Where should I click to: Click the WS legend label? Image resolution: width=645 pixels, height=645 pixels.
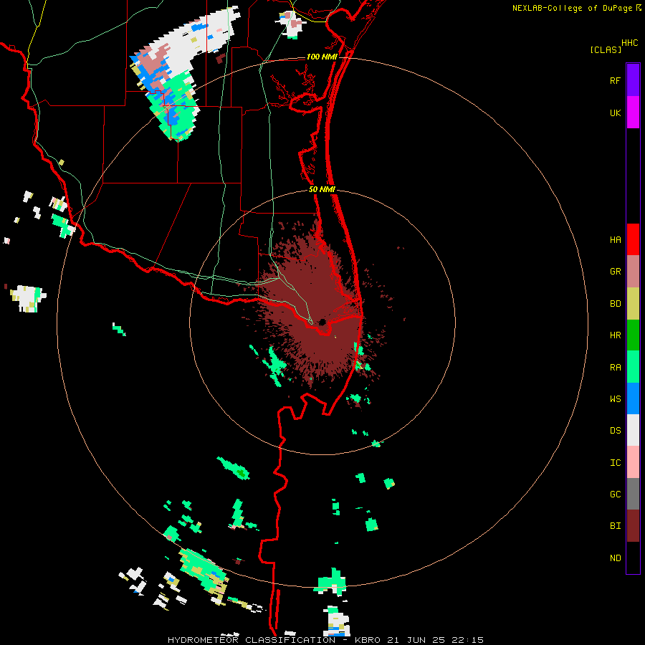[615, 399]
